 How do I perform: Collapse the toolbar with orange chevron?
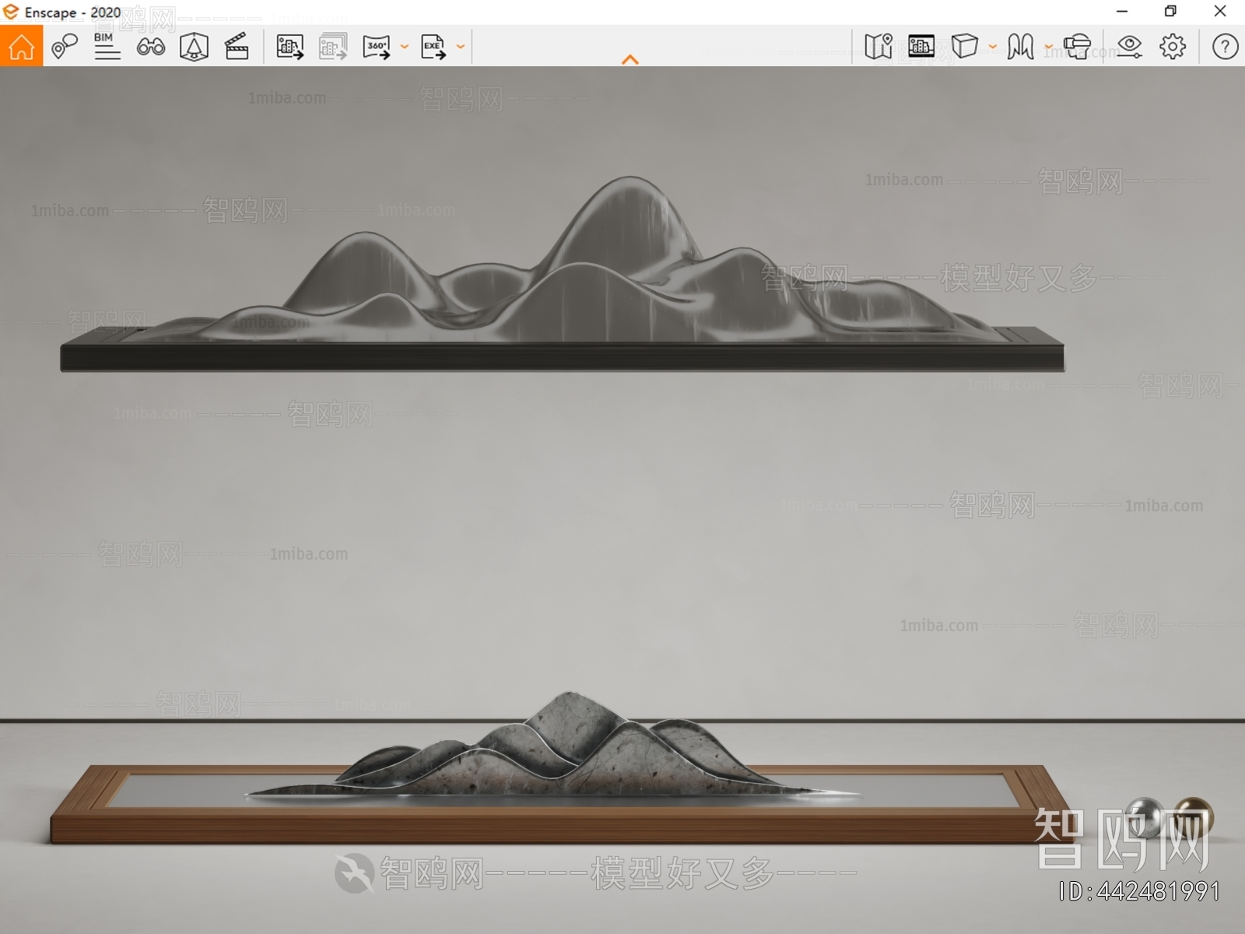pyautogui.click(x=630, y=59)
